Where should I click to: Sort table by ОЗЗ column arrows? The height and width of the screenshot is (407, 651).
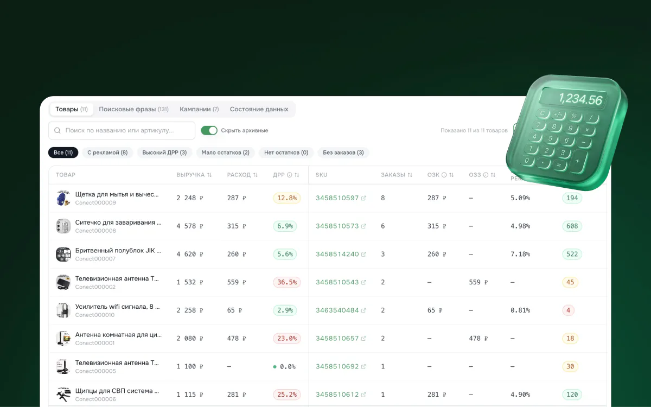coord(493,175)
